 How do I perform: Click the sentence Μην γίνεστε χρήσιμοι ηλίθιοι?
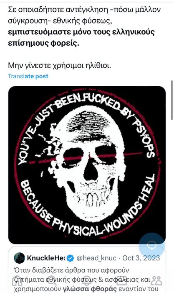(59, 65)
